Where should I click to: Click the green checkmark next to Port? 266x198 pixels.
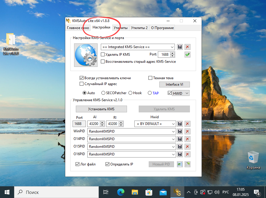tap(187, 55)
